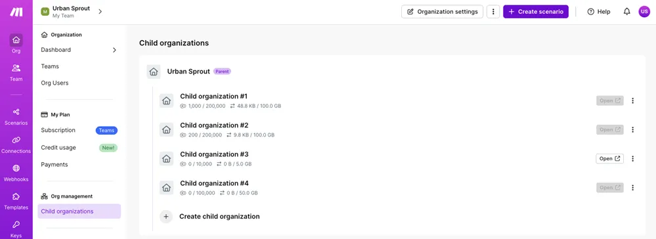The width and height of the screenshot is (656, 239).
Task: Open the Dashboard menu item
Action: pyautogui.click(x=56, y=50)
